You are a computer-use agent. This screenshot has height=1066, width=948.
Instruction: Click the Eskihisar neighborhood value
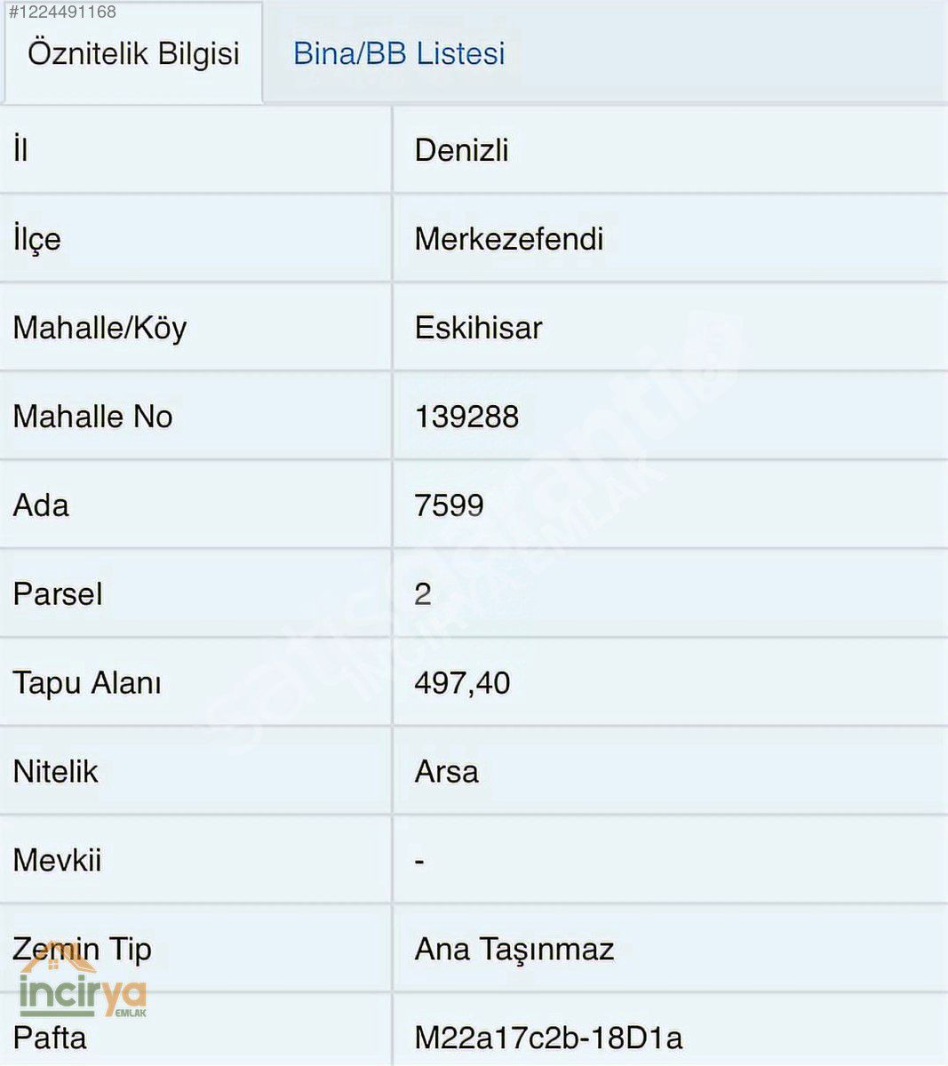pyautogui.click(x=478, y=328)
